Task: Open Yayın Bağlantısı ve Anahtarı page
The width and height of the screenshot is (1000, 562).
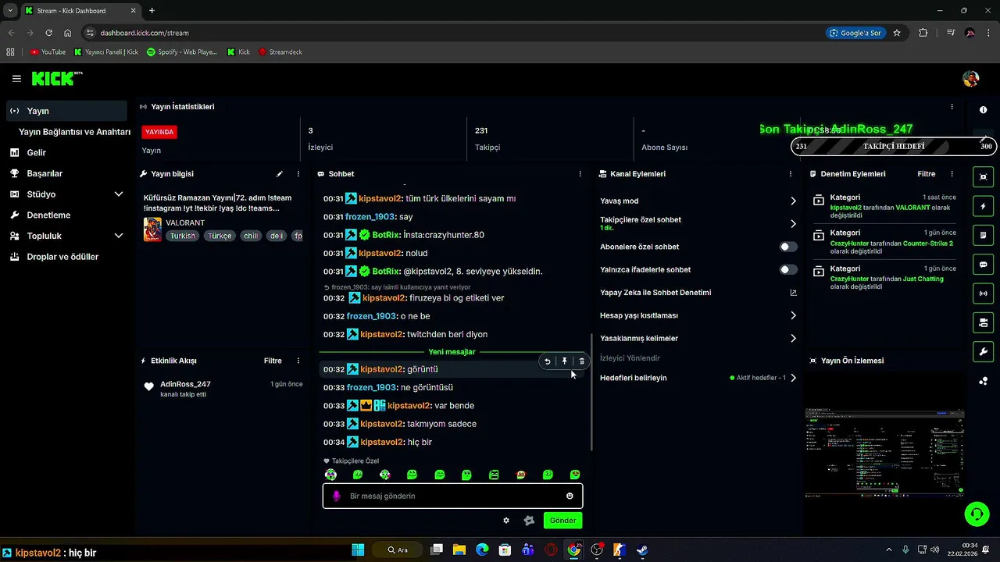Action: click(x=74, y=132)
